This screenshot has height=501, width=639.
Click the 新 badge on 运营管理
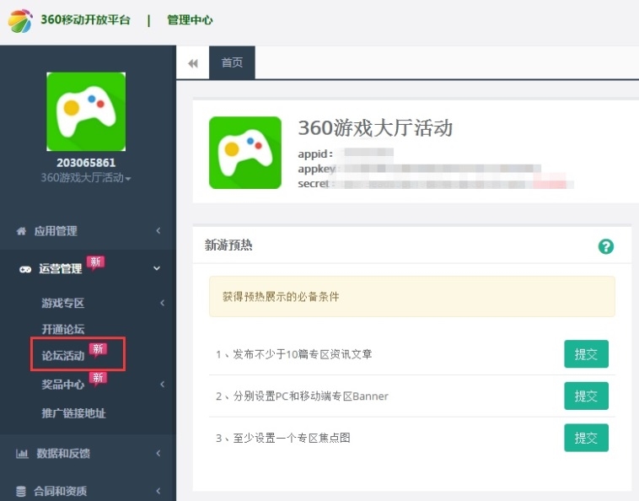pyautogui.click(x=96, y=262)
